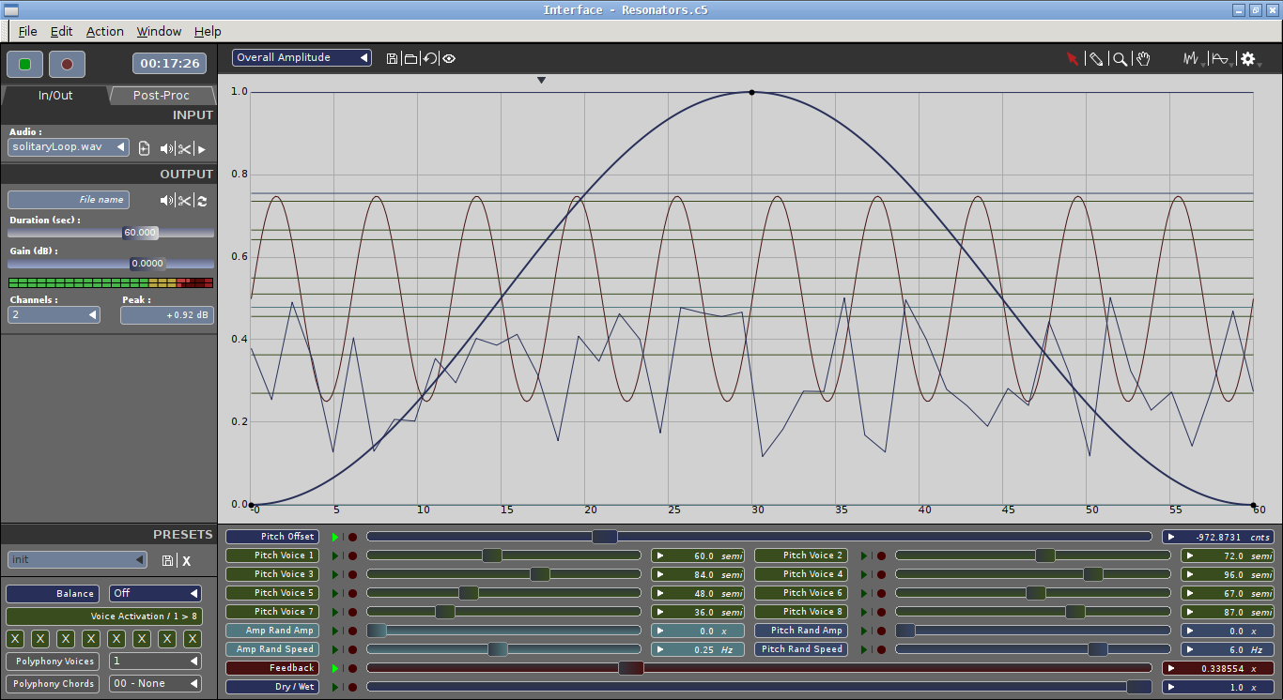Toggle fifth voice activation checkbox
Screen dimensions: 1283x700
pyautogui.click(x=116, y=639)
